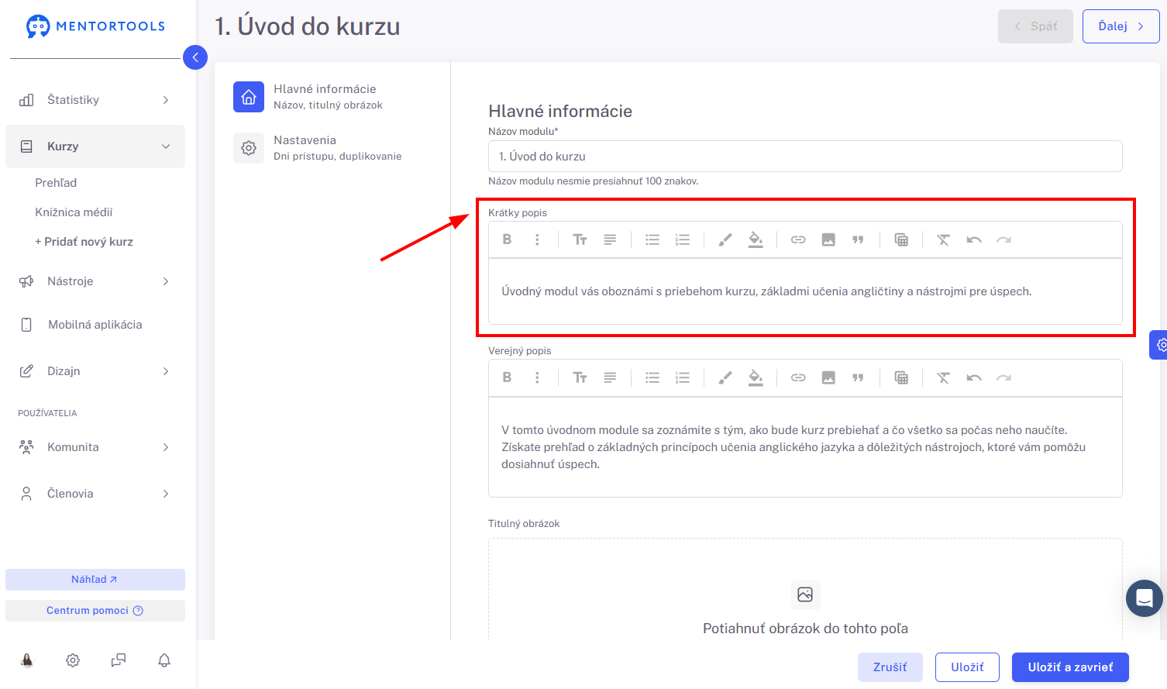Screen dimensions: 1167x689
Task: Click the Zrušiť button
Action: pyautogui.click(x=890, y=667)
